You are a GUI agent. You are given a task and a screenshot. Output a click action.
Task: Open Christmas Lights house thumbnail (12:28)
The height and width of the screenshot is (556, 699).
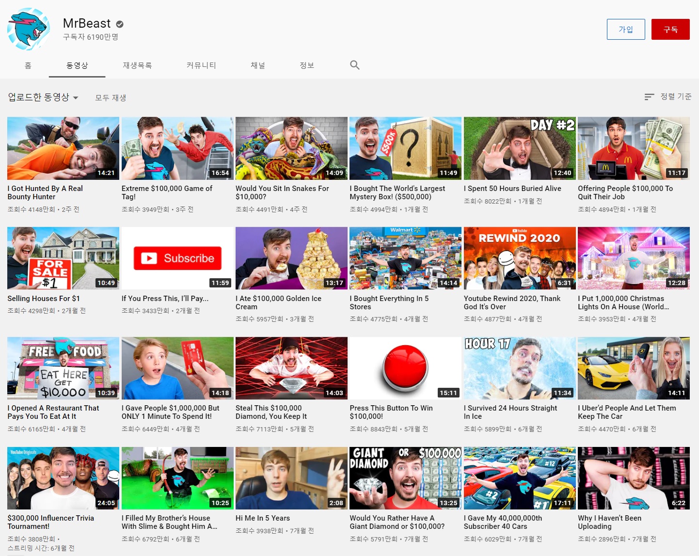coord(634,258)
